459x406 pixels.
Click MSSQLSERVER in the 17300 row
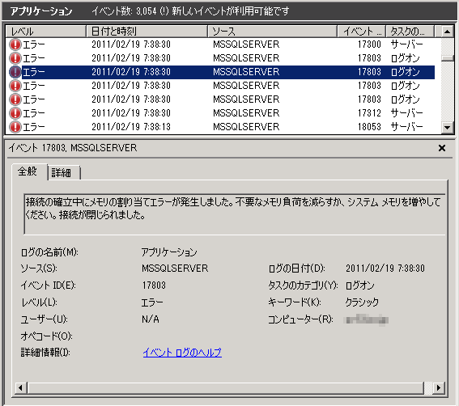[x=246, y=44]
